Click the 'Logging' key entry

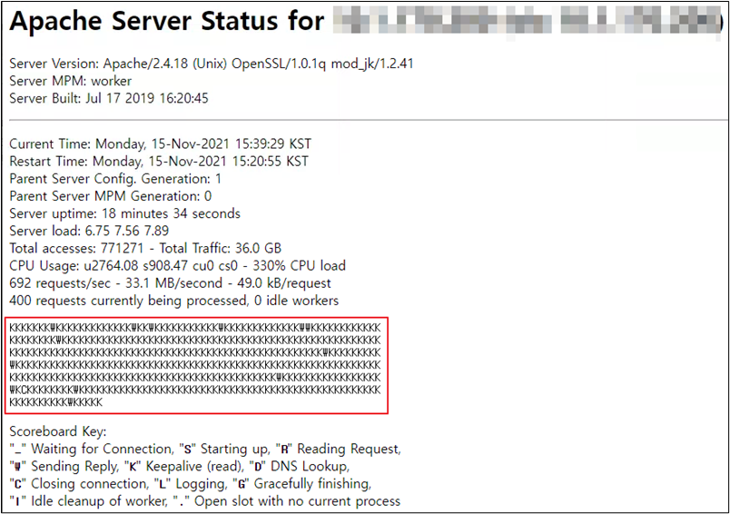192,484
